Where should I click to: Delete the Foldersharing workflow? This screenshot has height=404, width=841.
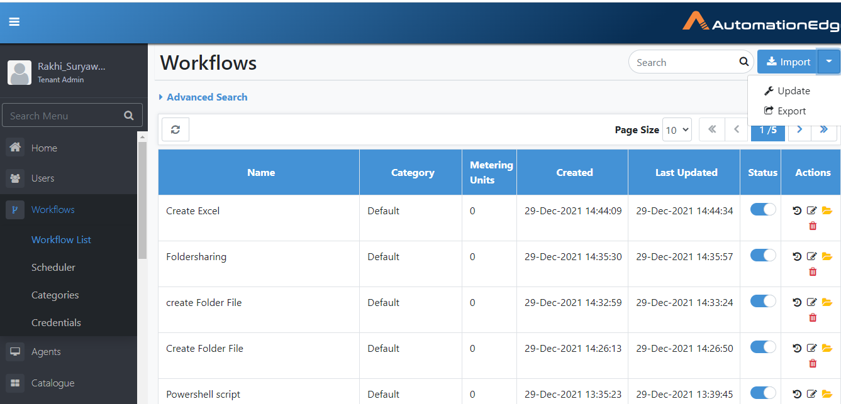coord(813,271)
